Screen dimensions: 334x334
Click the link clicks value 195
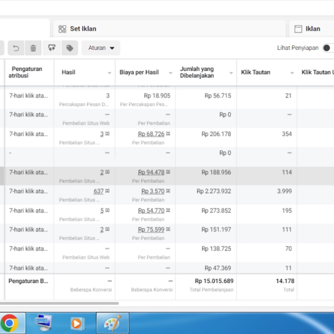coord(287,211)
